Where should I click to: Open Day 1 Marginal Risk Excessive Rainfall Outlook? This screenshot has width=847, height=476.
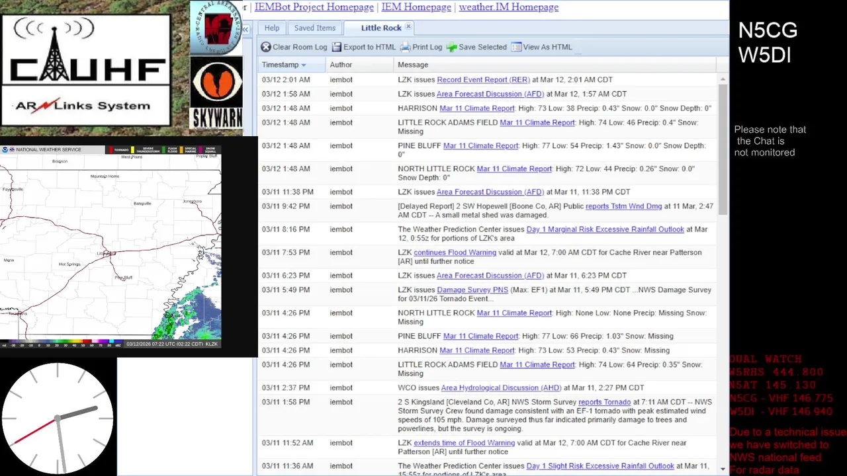point(605,229)
